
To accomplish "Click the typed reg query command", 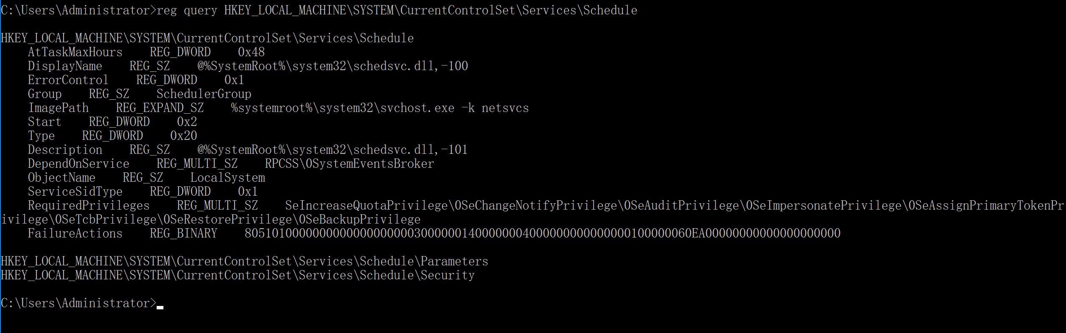I will (397, 10).
